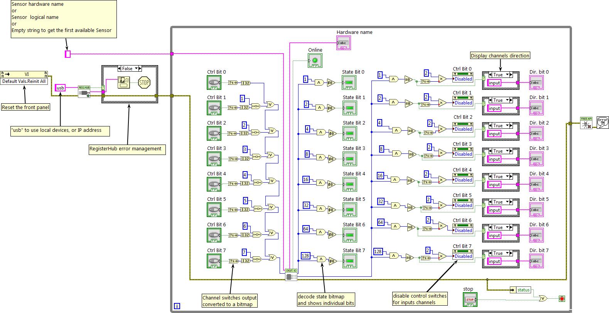
Task: Click the status unbundle element
Action: (x=523, y=290)
